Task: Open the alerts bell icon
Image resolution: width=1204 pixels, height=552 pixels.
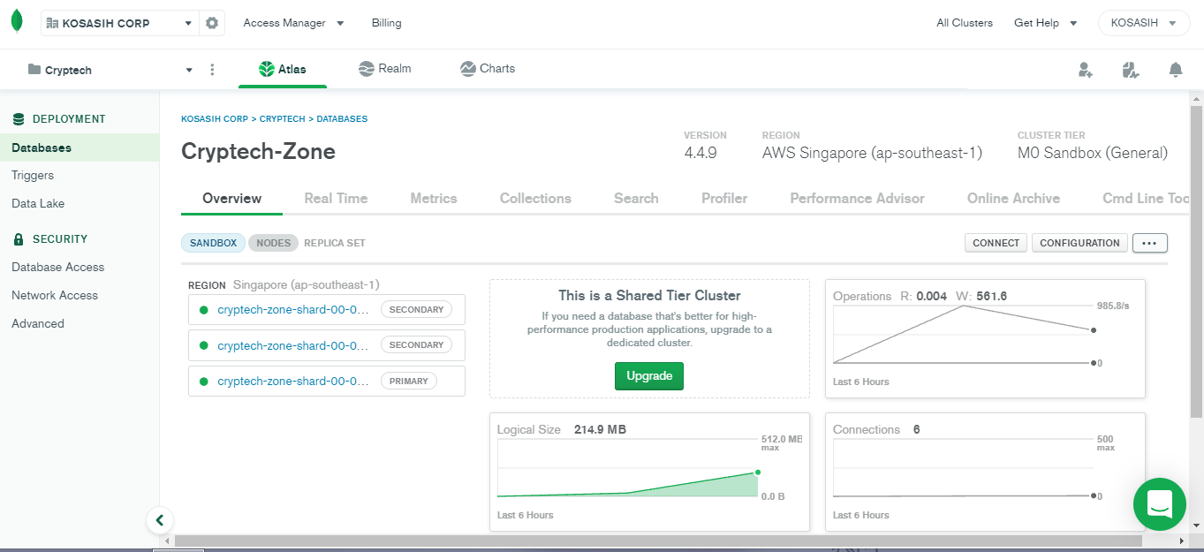Action: click(1176, 70)
